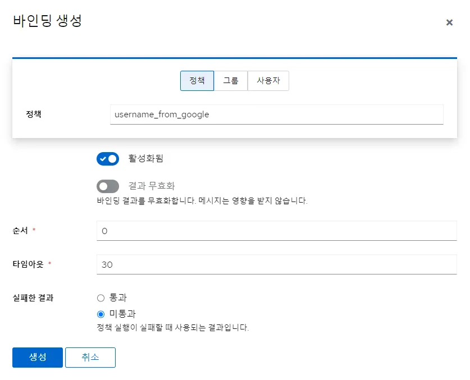470x380 pixels.
Task: Cancel with the 취소 button
Action: 90,357
